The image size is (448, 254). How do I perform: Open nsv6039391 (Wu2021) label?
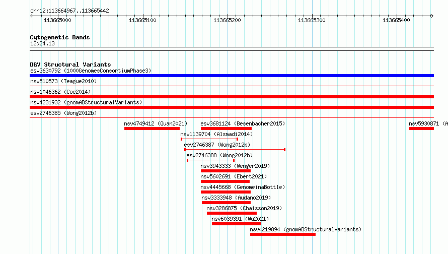[240, 219]
